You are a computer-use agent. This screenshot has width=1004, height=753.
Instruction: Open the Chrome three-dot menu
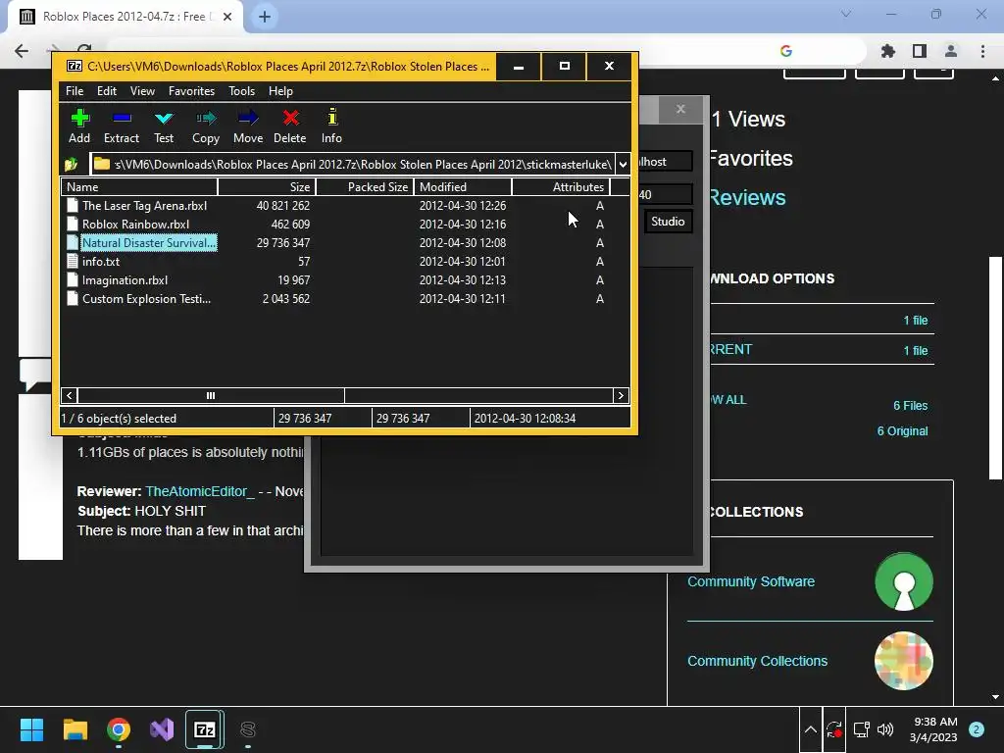coord(982,51)
